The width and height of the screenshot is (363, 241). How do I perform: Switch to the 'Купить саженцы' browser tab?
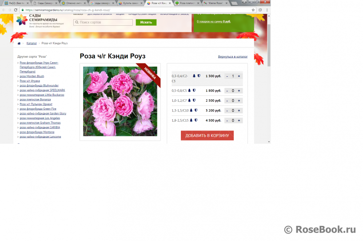click(131, 3)
